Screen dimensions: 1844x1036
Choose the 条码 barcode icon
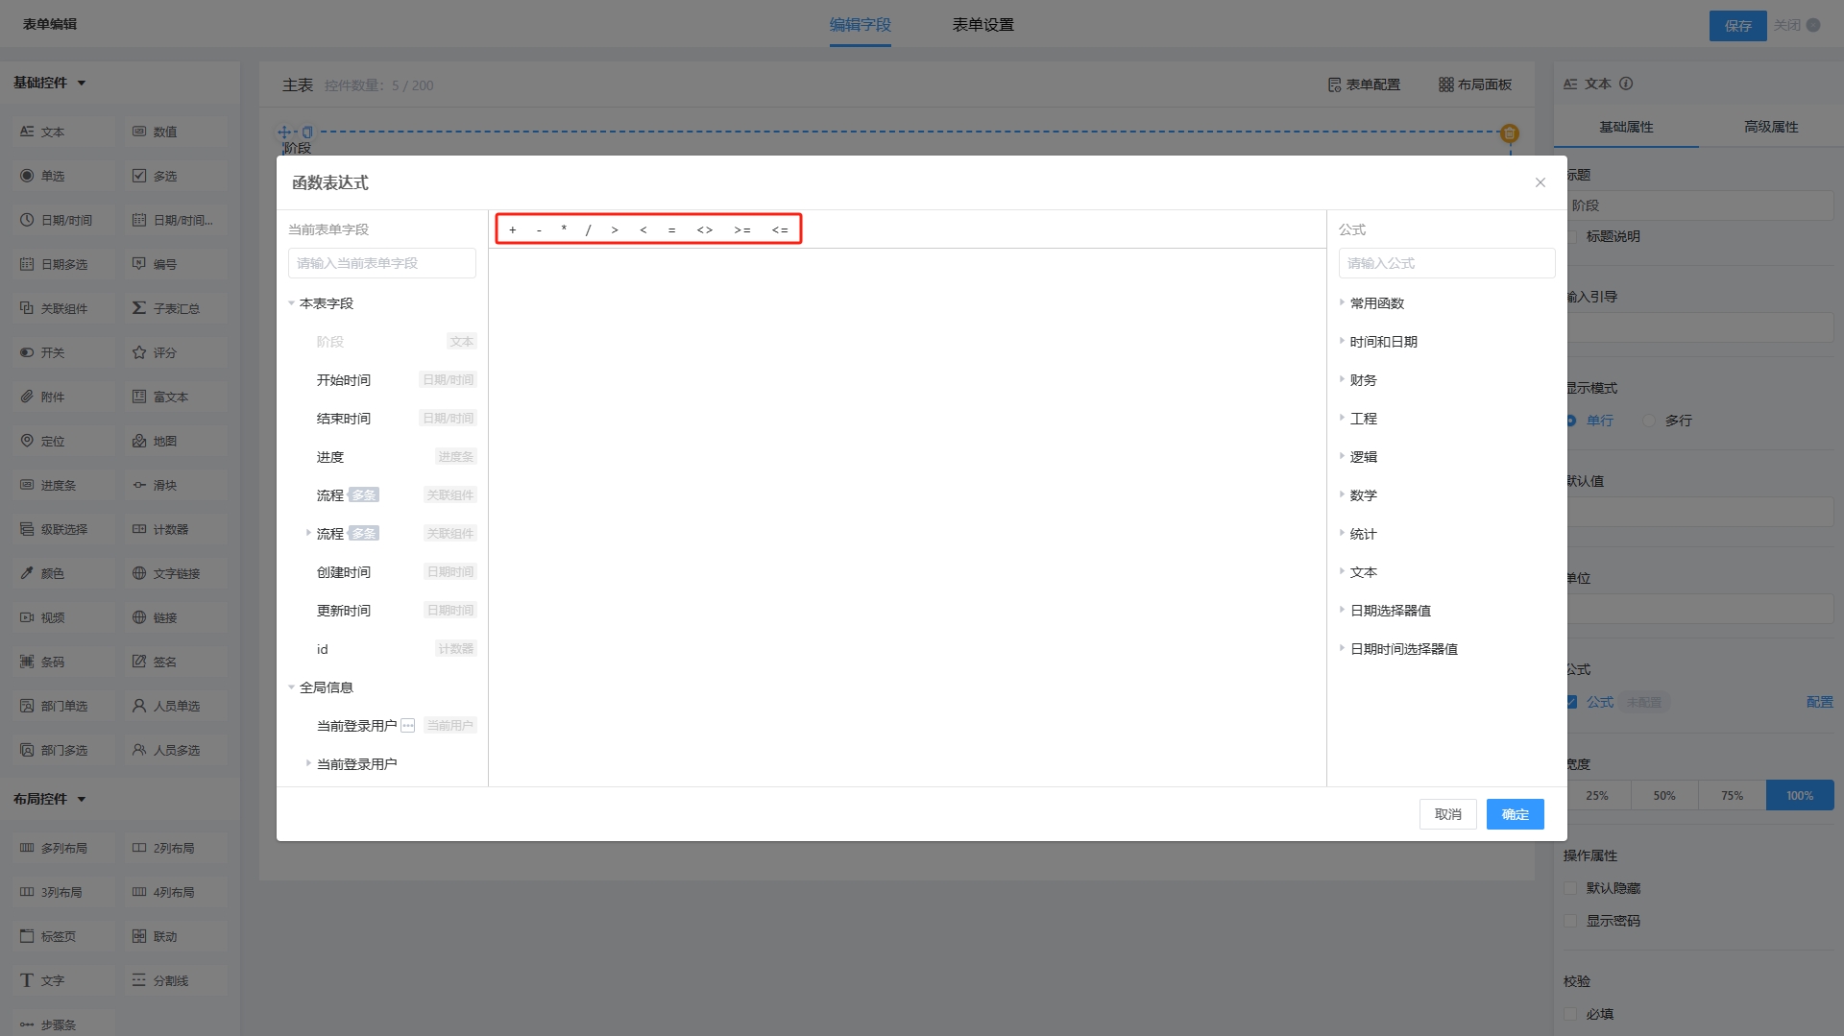pos(27,662)
